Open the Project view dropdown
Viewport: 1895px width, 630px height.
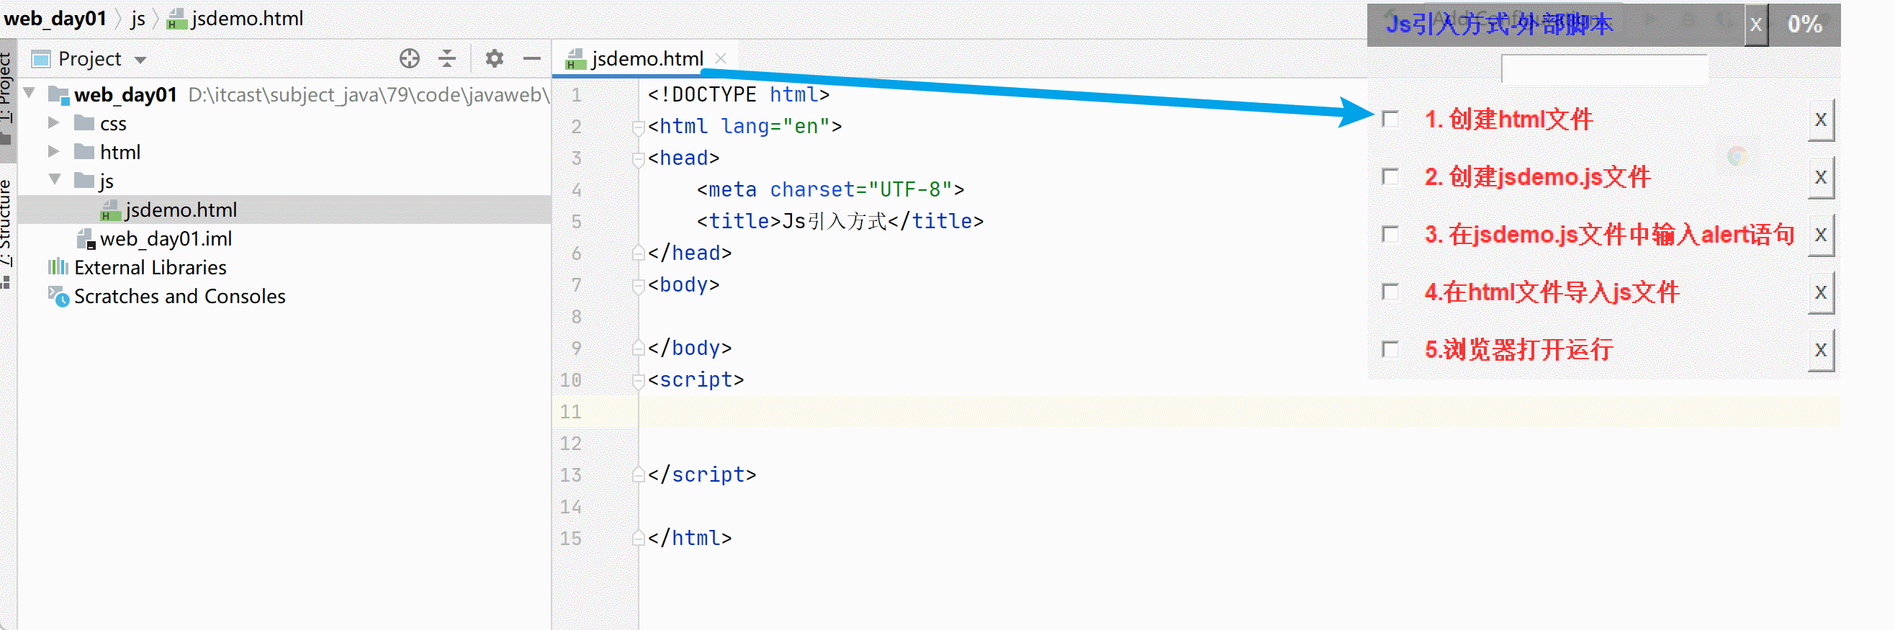pyautogui.click(x=140, y=60)
